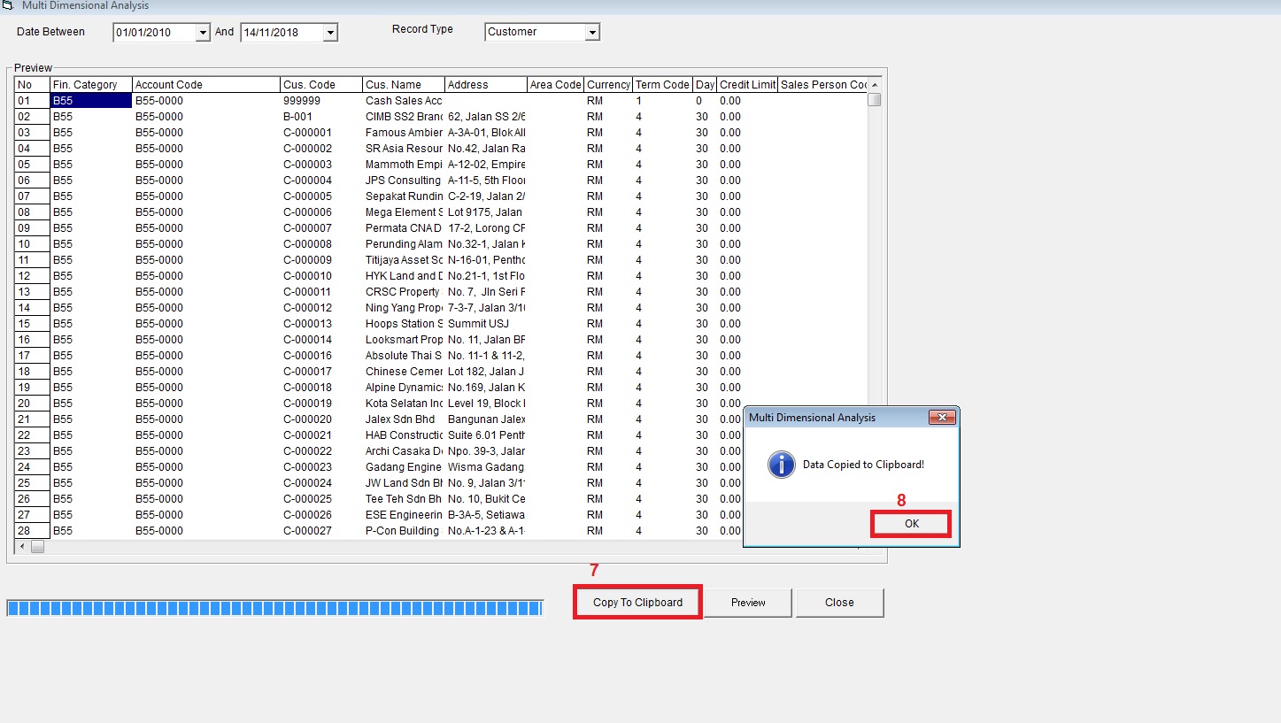Image resolution: width=1281 pixels, height=723 pixels.
Task: Select the Account Code column header
Action: (x=205, y=85)
